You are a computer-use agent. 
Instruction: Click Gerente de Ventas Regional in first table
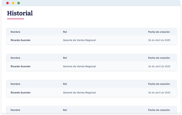pos(79,40)
